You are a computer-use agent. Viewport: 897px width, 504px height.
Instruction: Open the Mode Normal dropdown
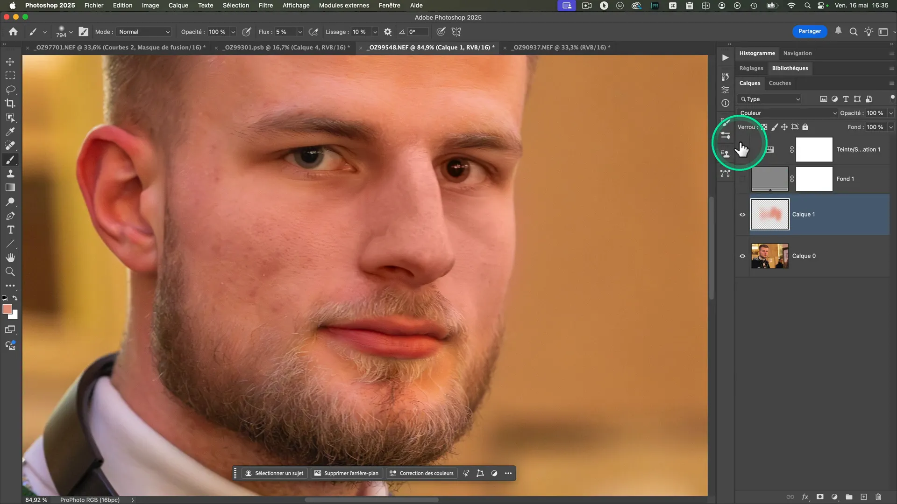pyautogui.click(x=144, y=32)
